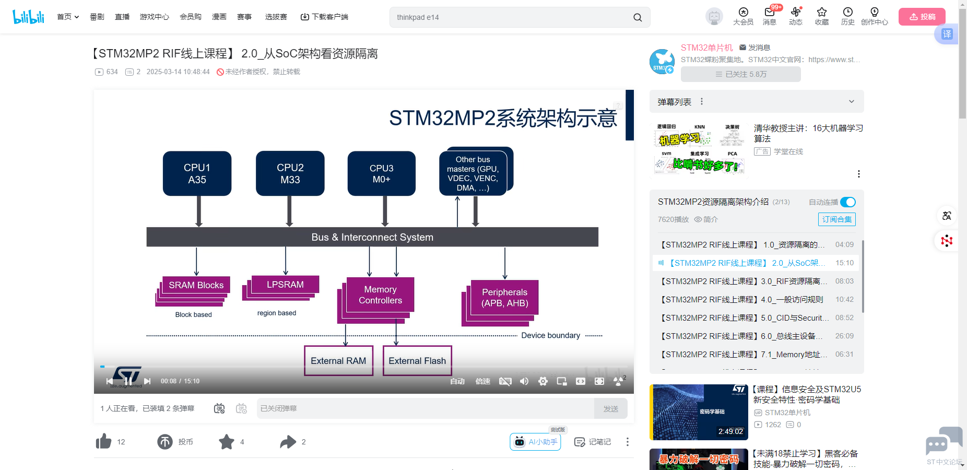This screenshot has height=470, width=967.
Task: Open the bilibili home logo
Action: [x=28, y=17]
